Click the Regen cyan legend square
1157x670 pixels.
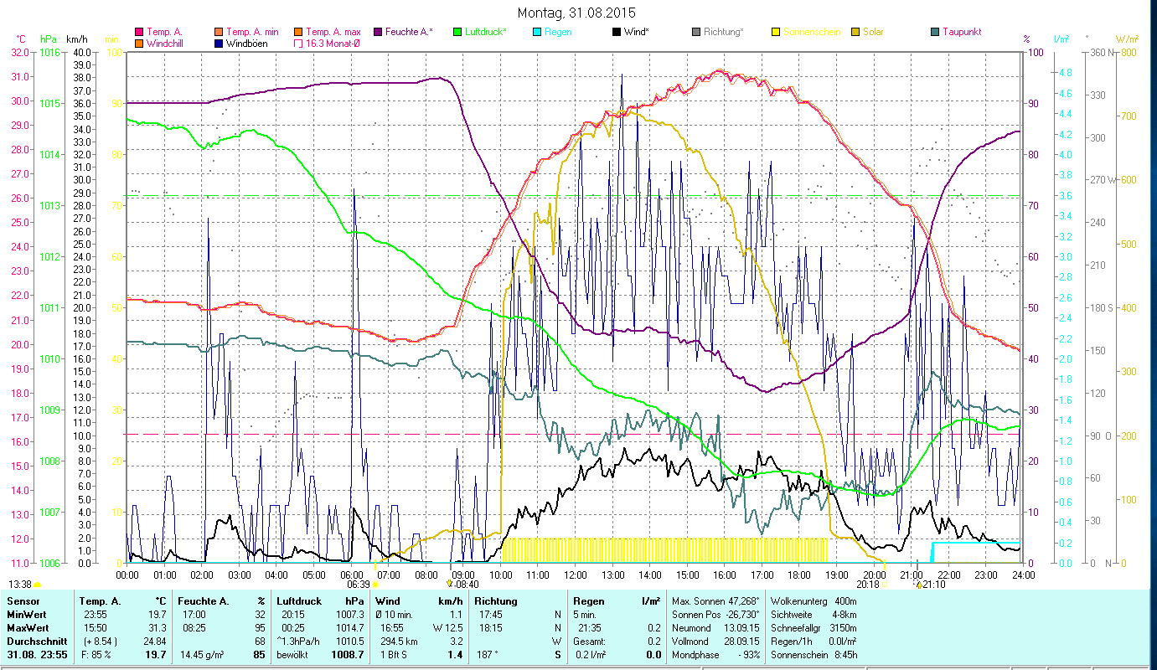(537, 32)
